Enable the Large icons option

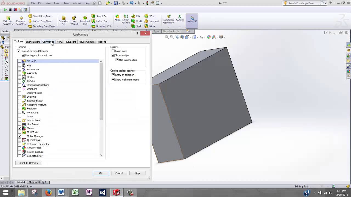113,51
